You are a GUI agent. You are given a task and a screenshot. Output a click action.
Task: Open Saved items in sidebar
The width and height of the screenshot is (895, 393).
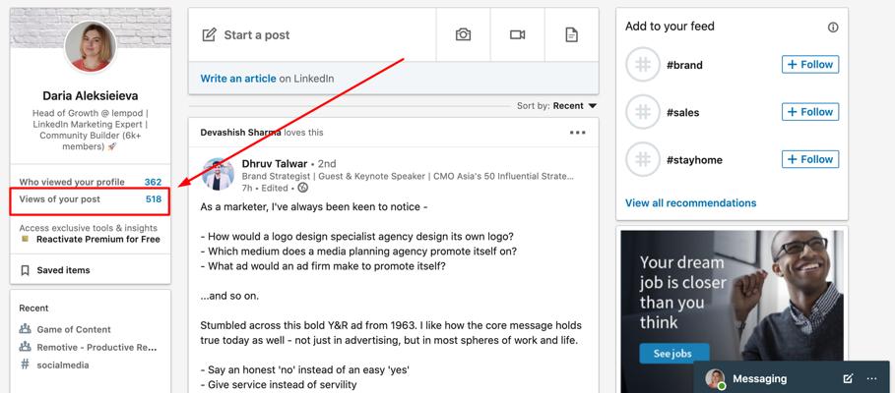click(x=62, y=270)
